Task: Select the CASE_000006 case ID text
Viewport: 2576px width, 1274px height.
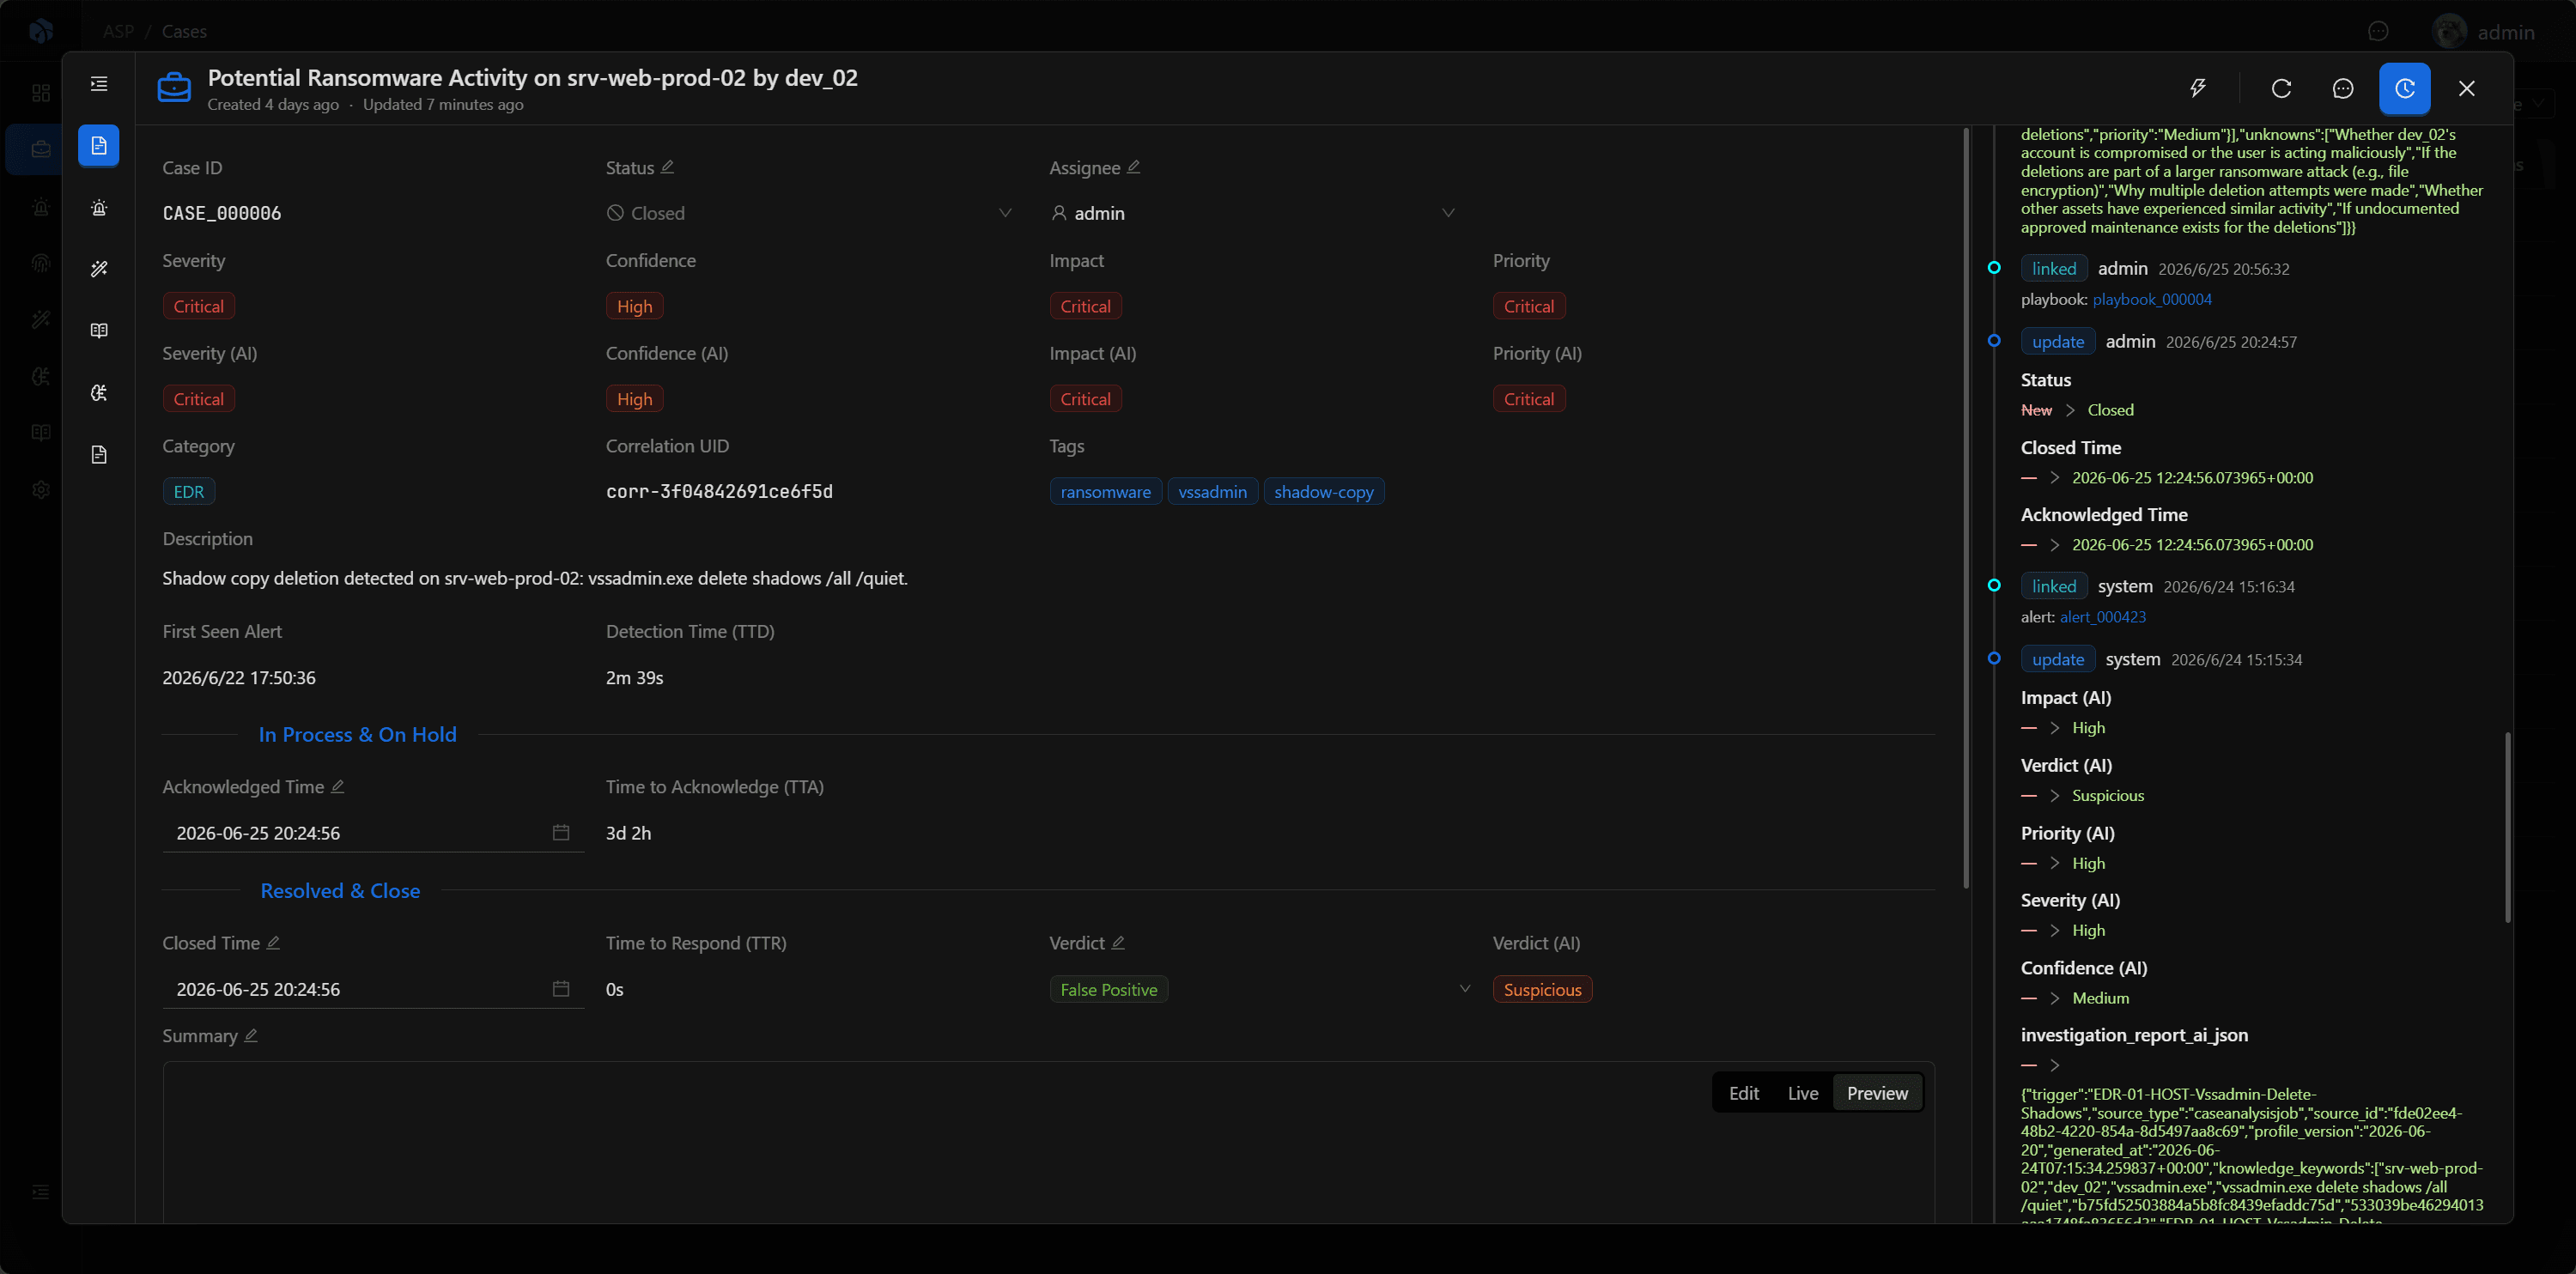Action: (222, 213)
